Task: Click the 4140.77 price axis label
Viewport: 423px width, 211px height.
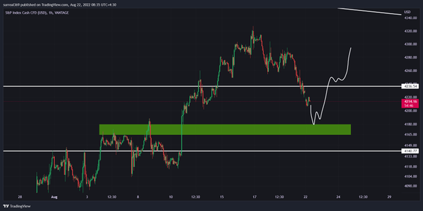Action: coord(410,151)
